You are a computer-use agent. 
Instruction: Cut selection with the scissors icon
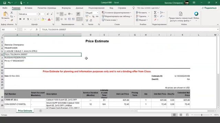pyautogui.click(x=12, y=13)
